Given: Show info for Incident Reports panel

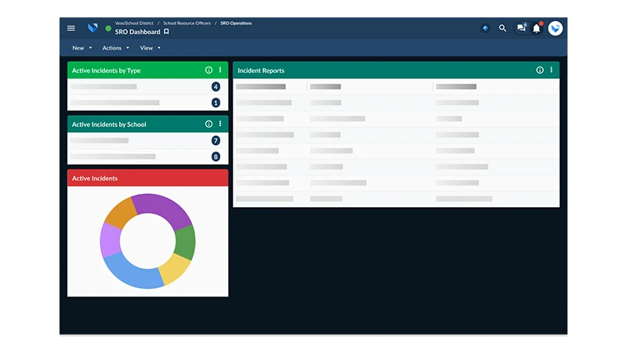Looking at the screenshot, I should click(540, 70).
